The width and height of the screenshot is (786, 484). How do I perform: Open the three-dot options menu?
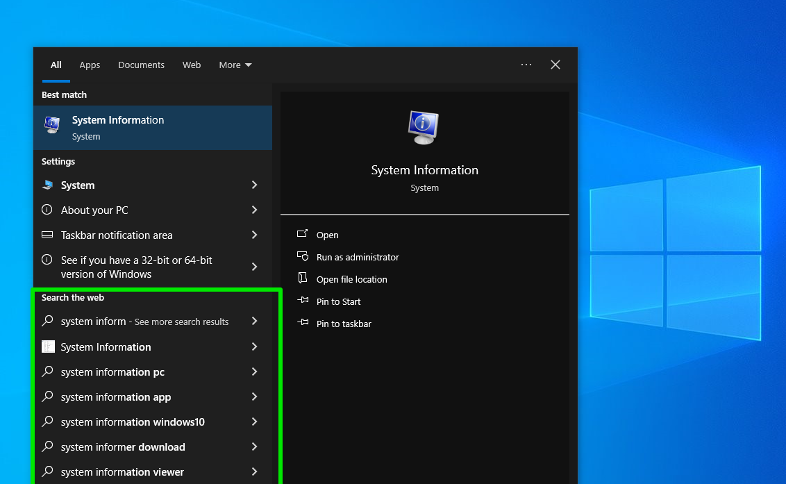click(x=526, y=65)
